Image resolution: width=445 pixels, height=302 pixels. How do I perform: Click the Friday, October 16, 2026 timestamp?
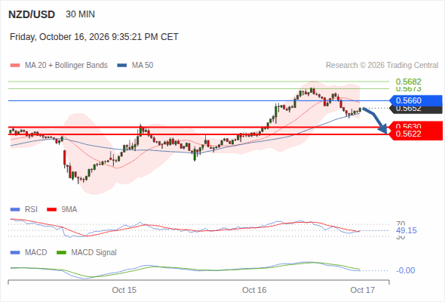tap(94, 37)
